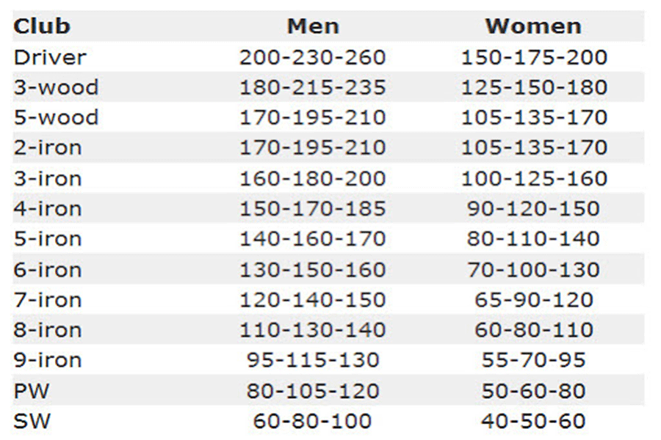This screenshot has height=440, width=661.
Task: Select the men's Driver distance 200-230-260
Action: tap(313, 57)
